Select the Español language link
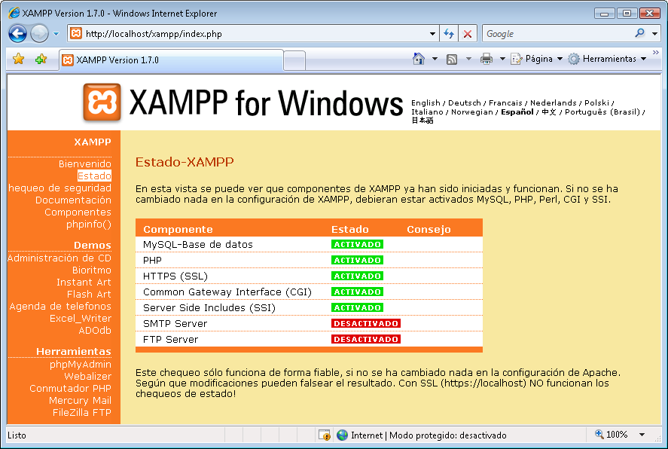 (x=517, y=112)
